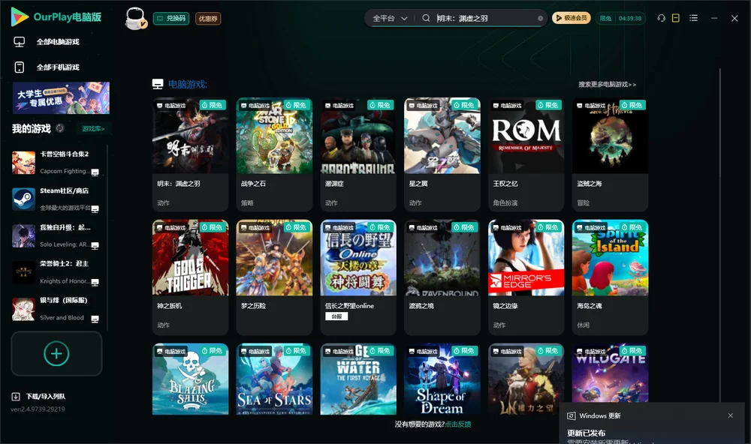Image resolution: width=751 pixels, height=444 pixels.
Task: Open the 海岛之魂 game card
Action: point(610,277)
